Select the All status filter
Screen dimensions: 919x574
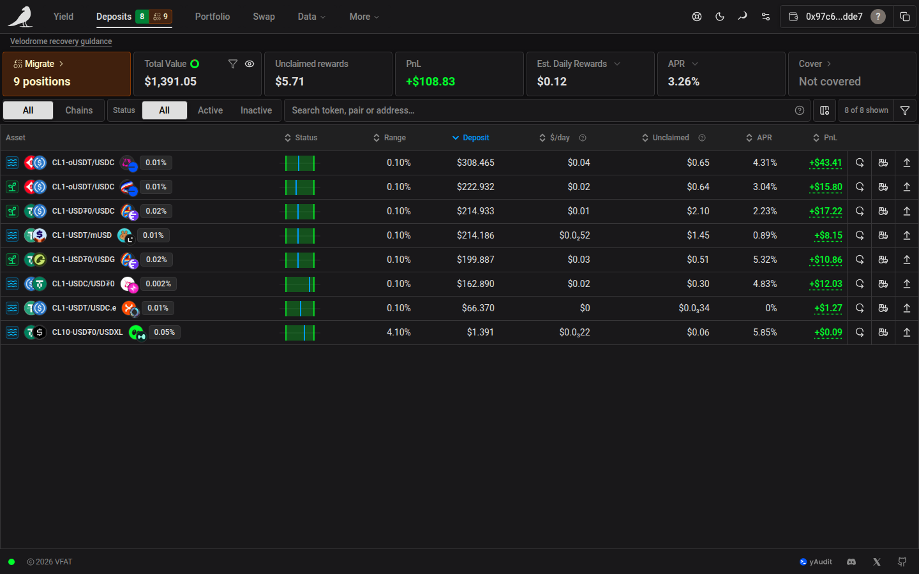click(x=165, y=110)
